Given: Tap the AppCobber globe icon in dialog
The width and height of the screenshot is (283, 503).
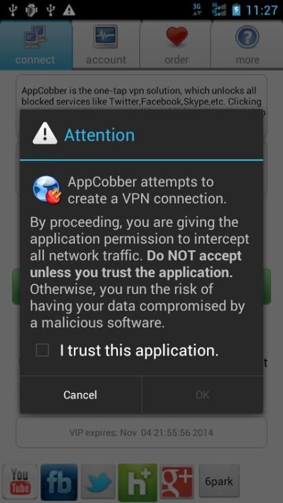Looking at the screenshot, I should point(47,190).
